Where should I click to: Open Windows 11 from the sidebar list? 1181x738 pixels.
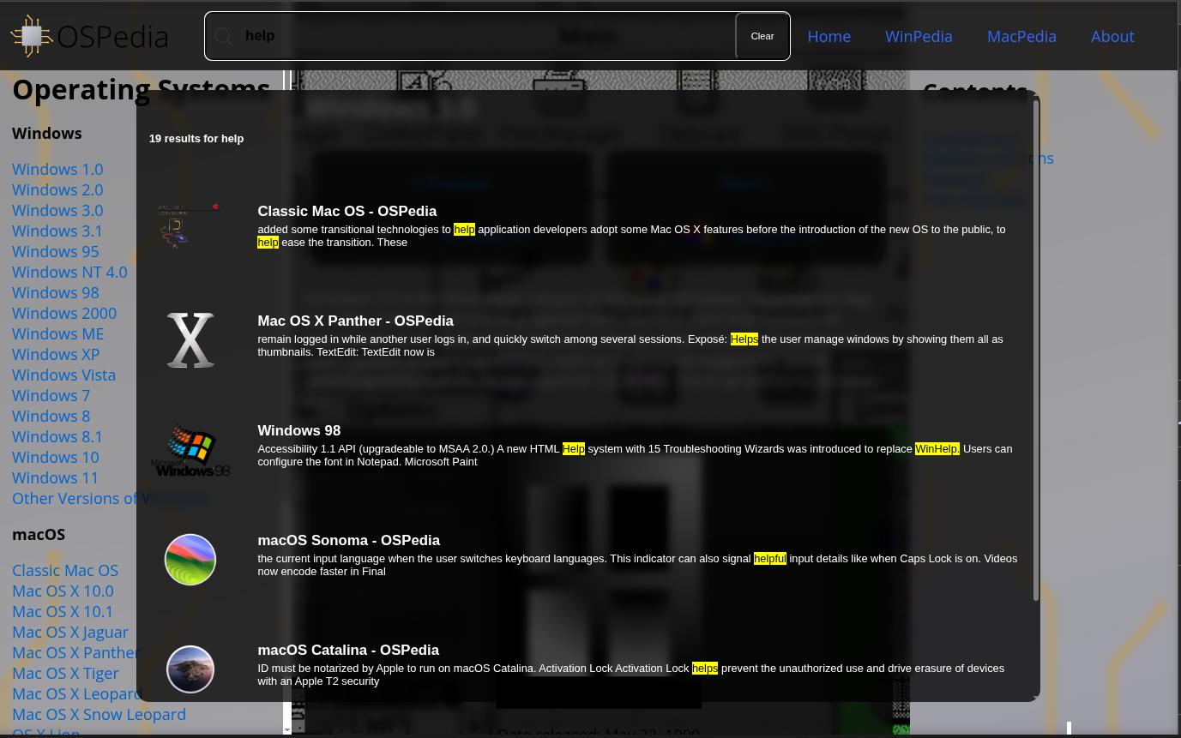[55, 478]
